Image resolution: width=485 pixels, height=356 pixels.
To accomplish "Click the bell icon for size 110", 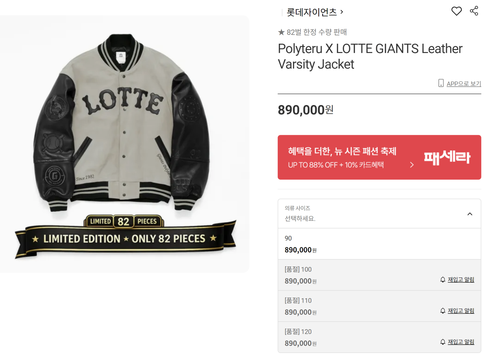I will (443, 311).
